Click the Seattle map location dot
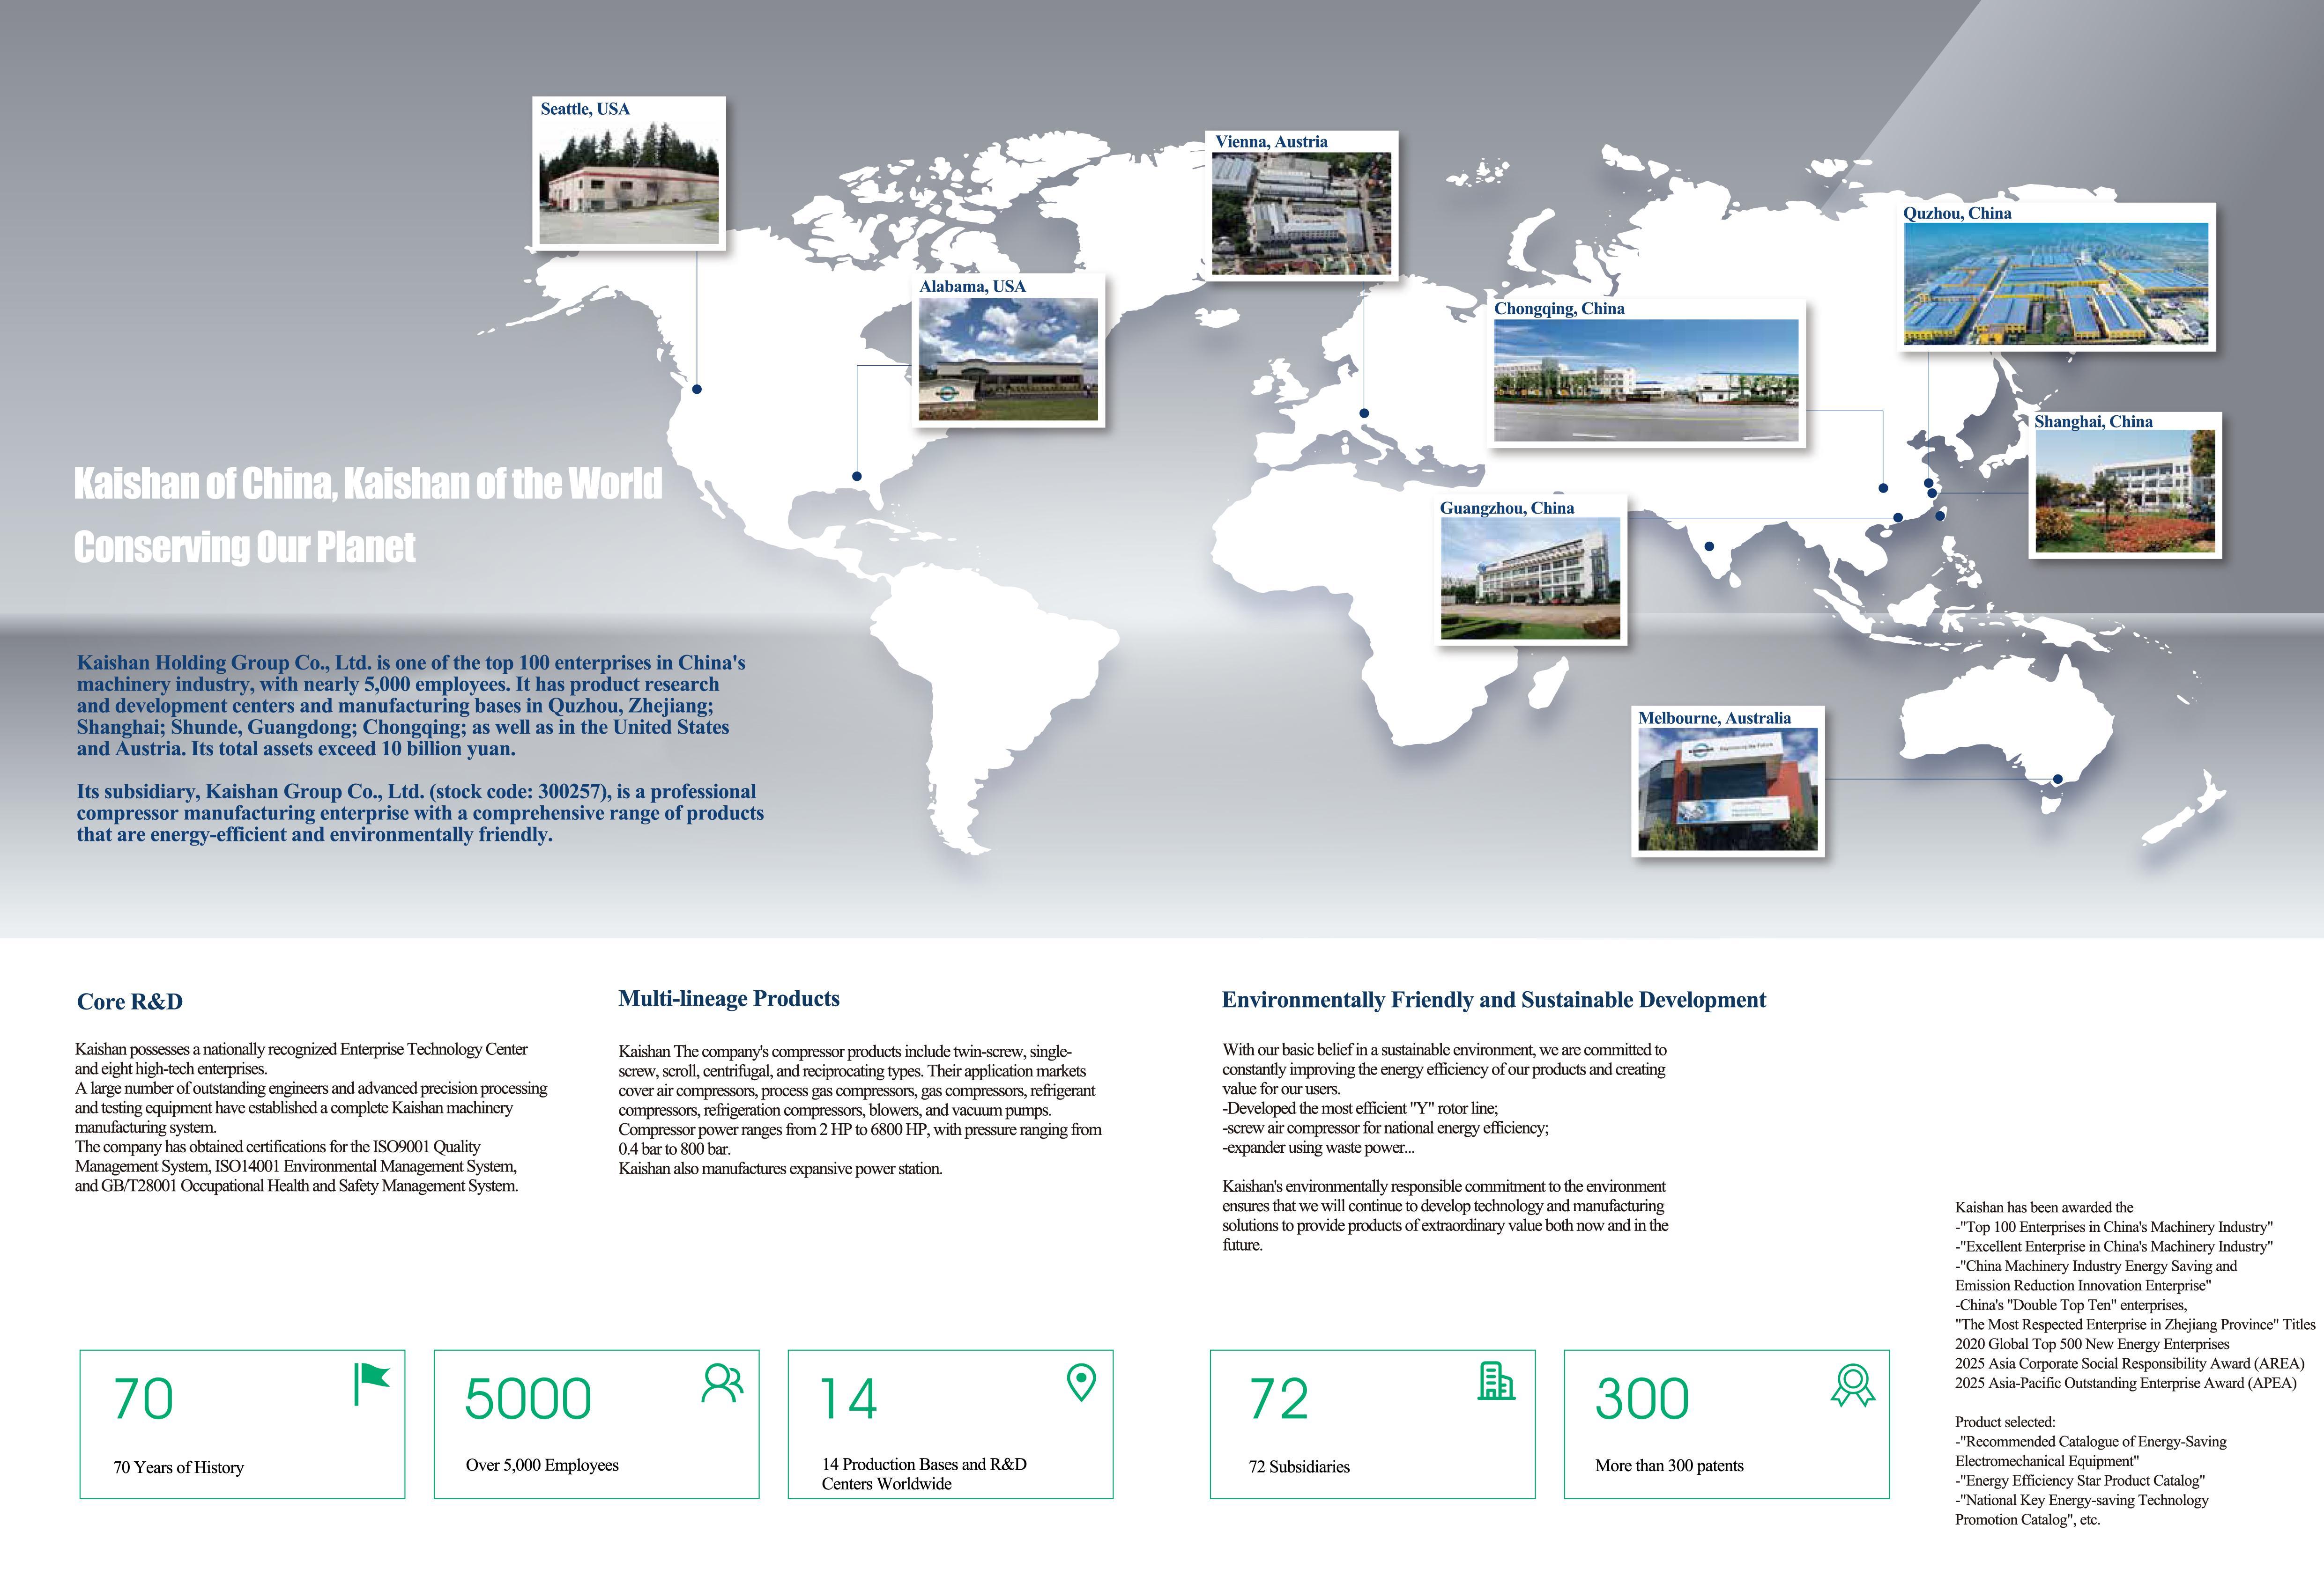Screen dimensions: 2324x1576 (697, 389)
